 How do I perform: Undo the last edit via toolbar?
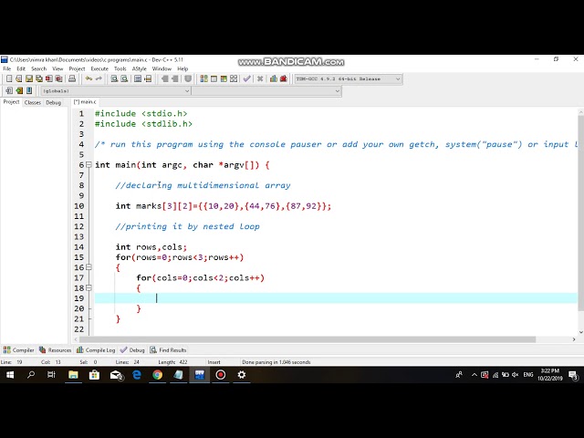point(89,78)
